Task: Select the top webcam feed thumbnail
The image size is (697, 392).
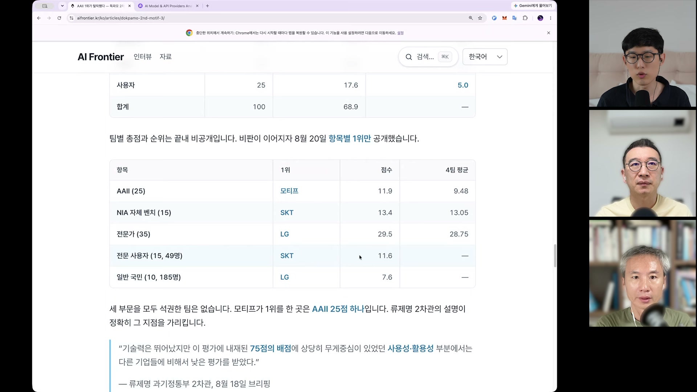Action: [x=642, y=53]
